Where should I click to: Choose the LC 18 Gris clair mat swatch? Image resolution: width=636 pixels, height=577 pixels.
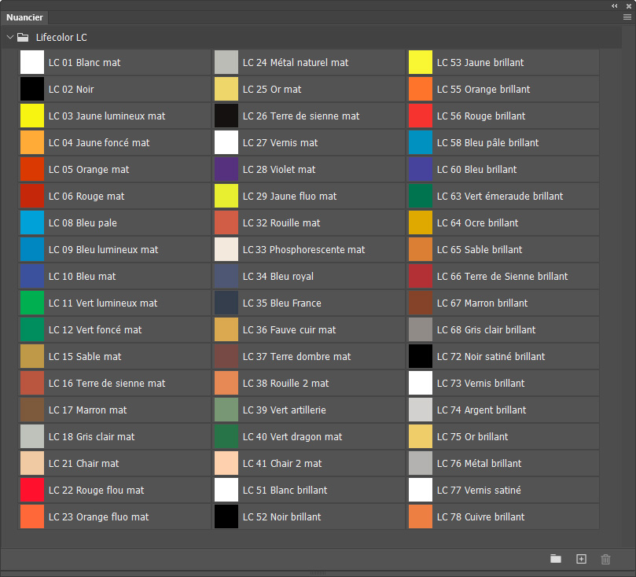point(32,437)
